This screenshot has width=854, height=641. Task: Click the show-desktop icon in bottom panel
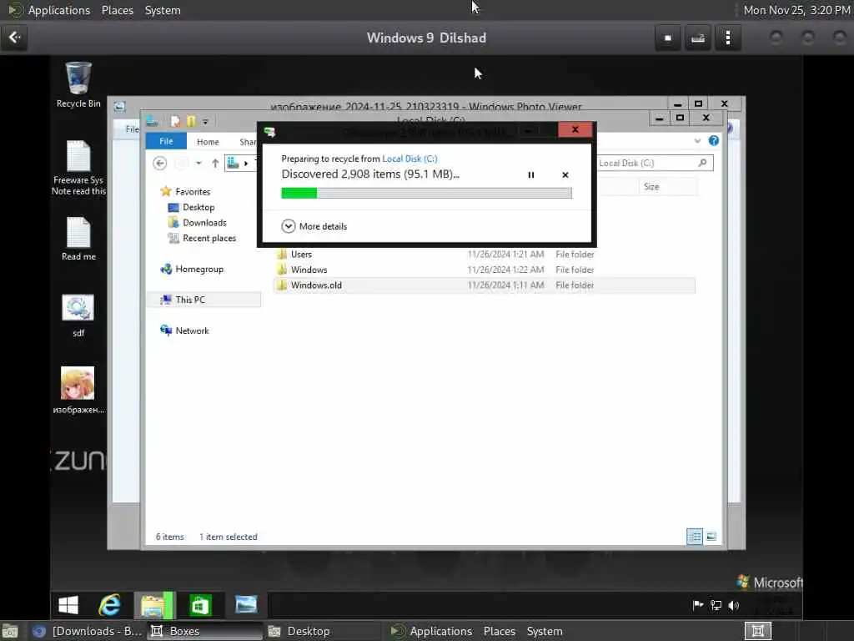[x=10, y=631]
